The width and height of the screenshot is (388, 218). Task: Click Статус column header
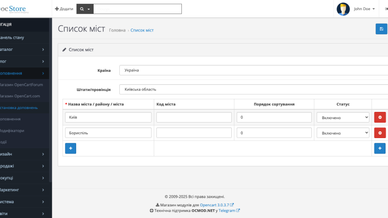pos(343,104)
